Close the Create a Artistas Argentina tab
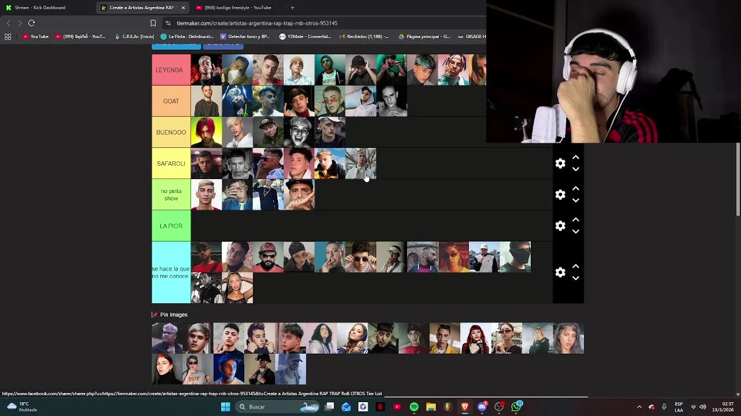This screenshot has width=741, height=416. coord(183,8)
